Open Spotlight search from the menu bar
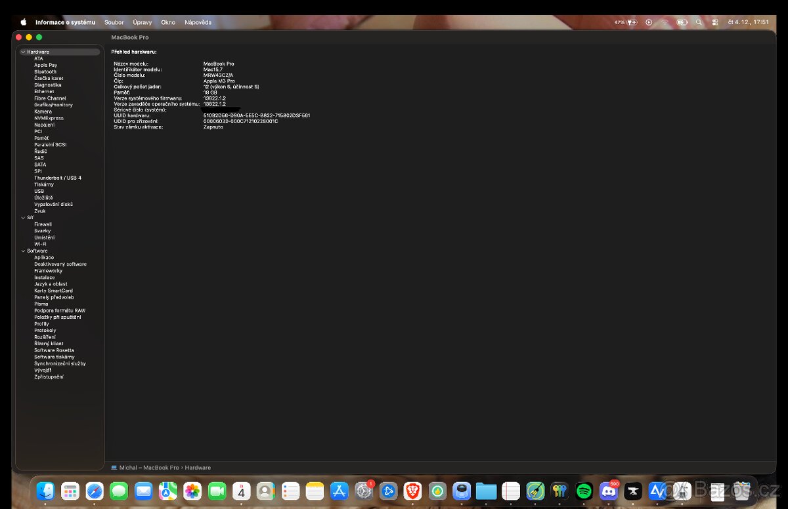788x509 pixels. click(x=699, y=22)
